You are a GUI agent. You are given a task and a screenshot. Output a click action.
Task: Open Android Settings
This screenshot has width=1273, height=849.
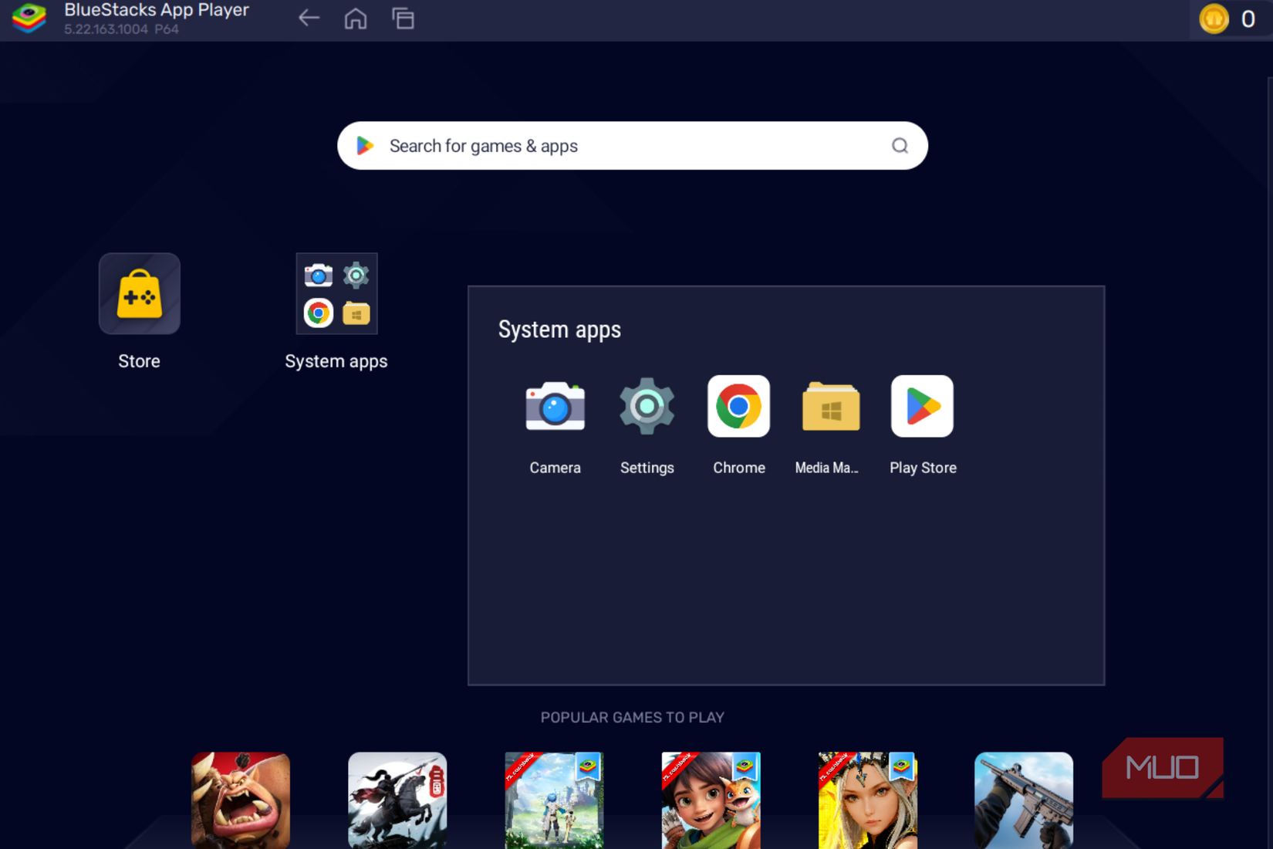tap(647, 407)
